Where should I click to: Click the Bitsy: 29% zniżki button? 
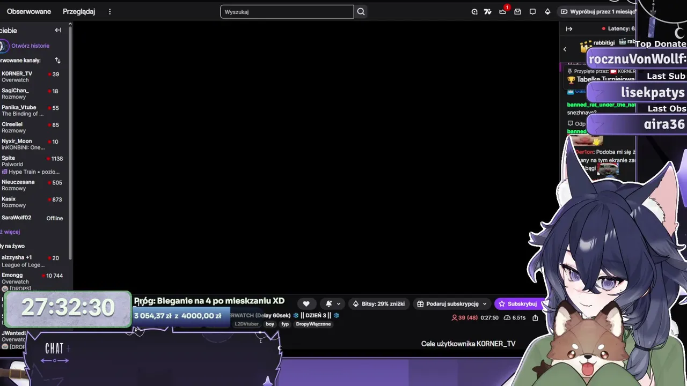[x=378, y=304]
